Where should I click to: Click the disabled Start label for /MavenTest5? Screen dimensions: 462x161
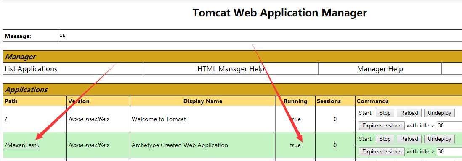point(365,139)
